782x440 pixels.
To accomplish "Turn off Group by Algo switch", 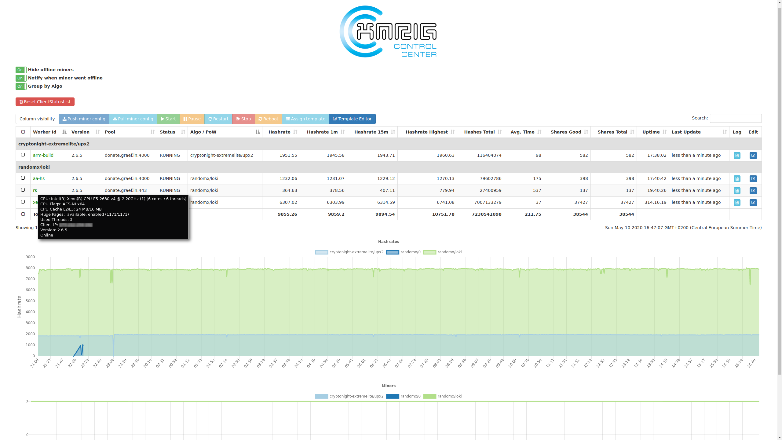I will tap(21, 86).
